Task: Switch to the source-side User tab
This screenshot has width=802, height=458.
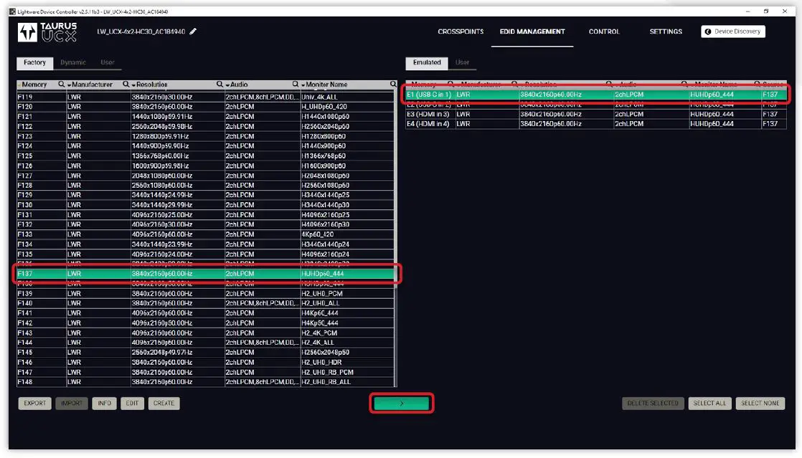Action: click(108, 62)
